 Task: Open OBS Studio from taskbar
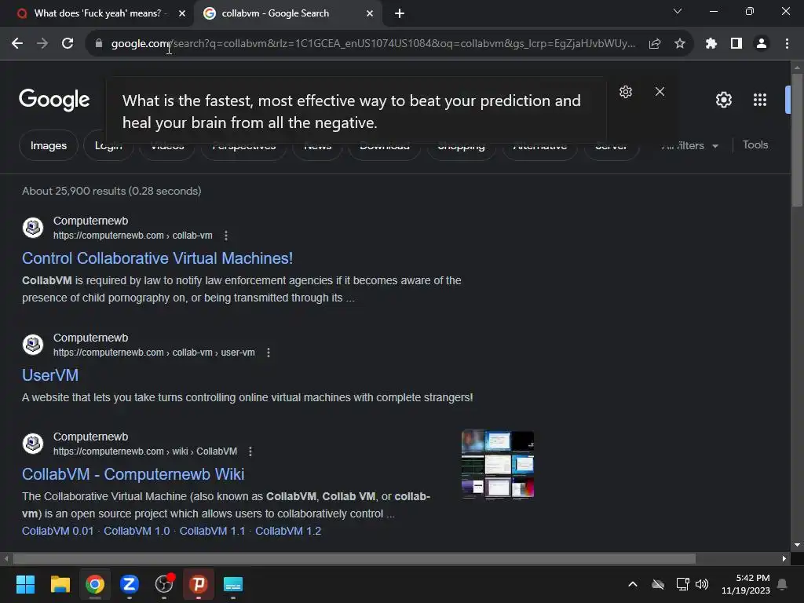pyautogui.click(x=164, y=584)
